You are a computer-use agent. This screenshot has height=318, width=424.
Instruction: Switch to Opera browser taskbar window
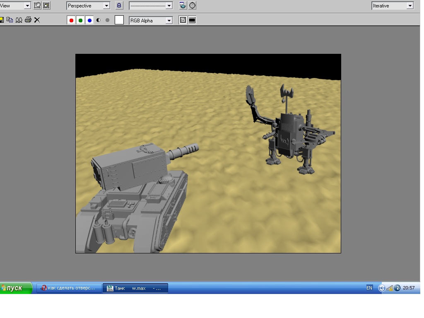[69, 288]
